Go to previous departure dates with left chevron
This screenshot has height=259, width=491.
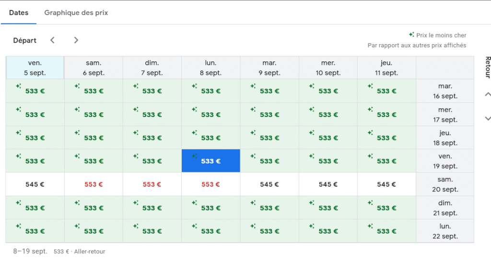(53, 40)
